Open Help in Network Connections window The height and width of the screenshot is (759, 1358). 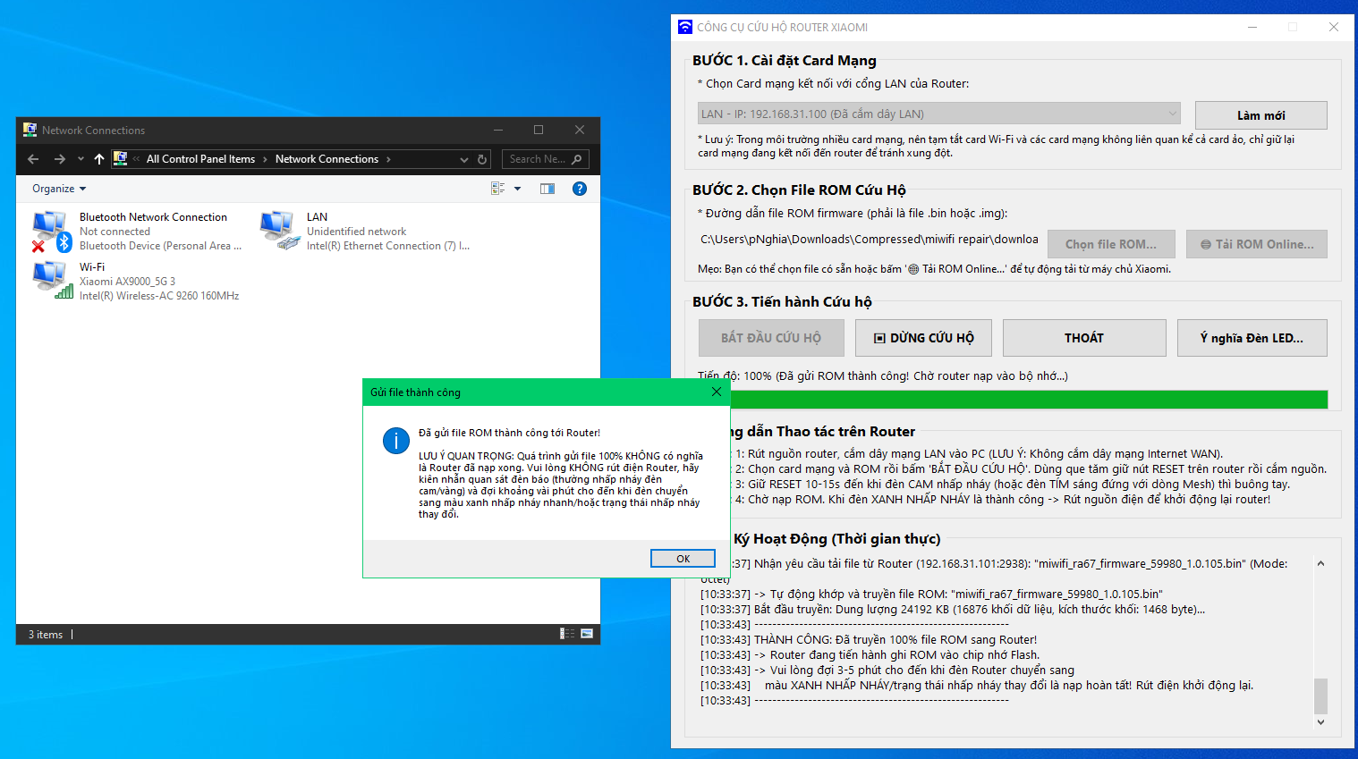[x=580, y=189]
